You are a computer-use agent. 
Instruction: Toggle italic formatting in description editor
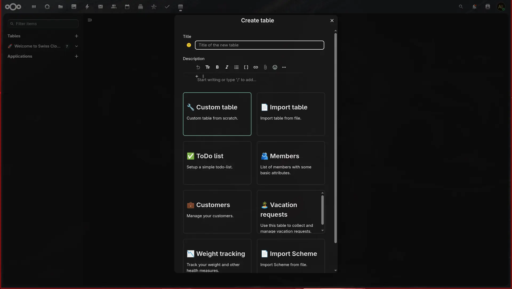pyautogui.click(x=227, y=67)
